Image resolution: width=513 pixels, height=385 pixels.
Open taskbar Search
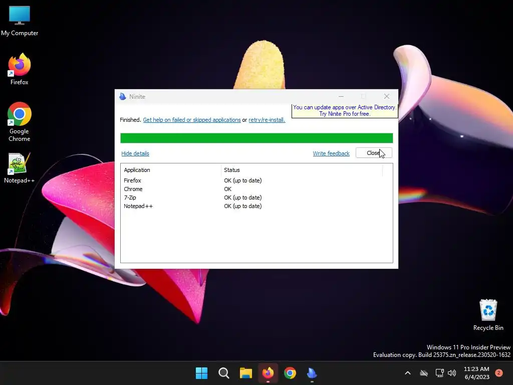pyautogui.click(x=224, y=373)
